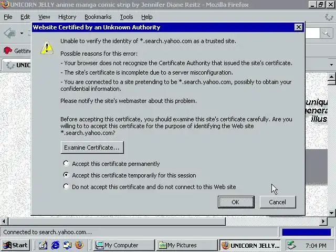Open the Edit menu
The image size is (336, 252).
[x=25, y=17]
